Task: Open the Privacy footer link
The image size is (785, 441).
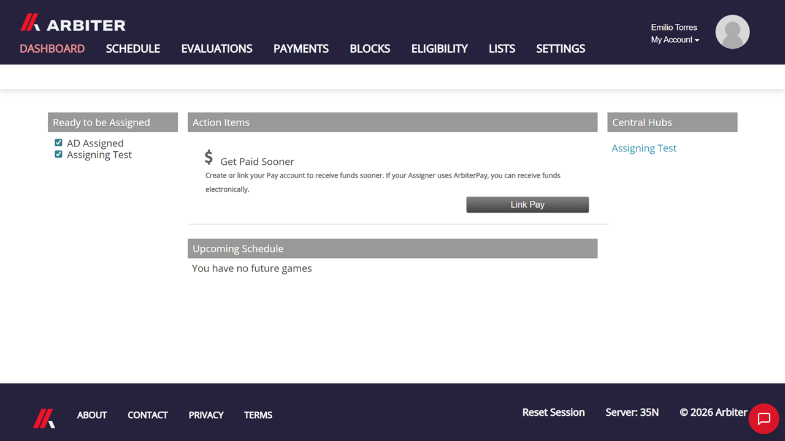Action: click(206, 415)
